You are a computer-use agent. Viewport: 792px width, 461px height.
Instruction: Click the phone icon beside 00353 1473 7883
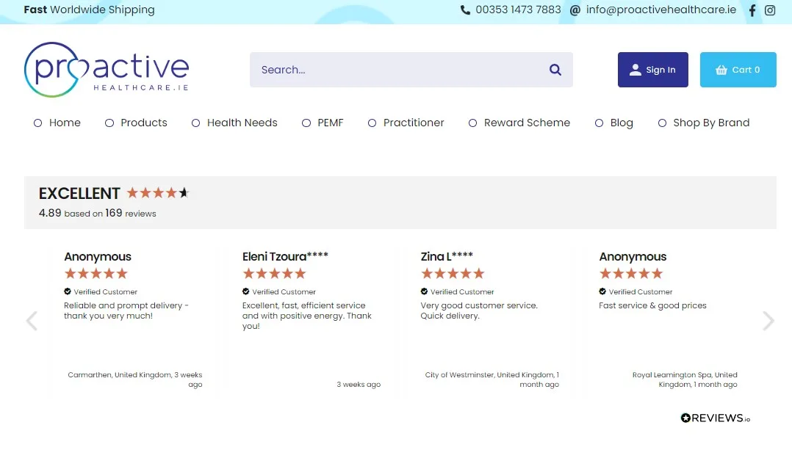coord(465,10)
